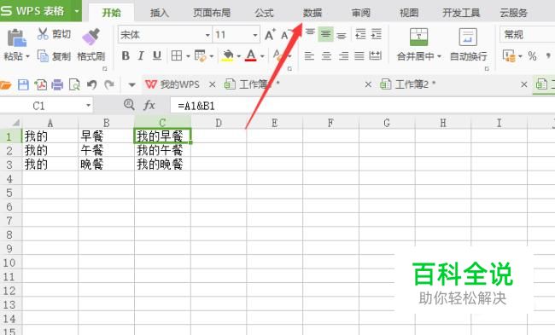Toggle Bold formatting
Image resolution: width=555 pixels, height=335 pixels.
pyautogui.click(x=126, y=56)
